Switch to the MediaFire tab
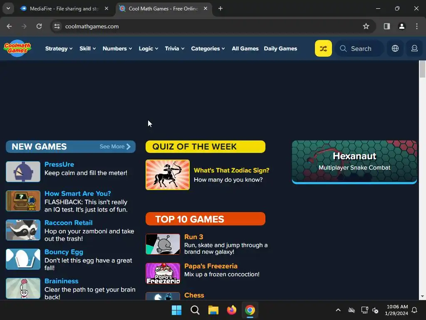This screenshot has height=320, width=426. 64,8
